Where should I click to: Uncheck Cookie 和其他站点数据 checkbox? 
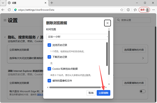click(x=49, y=69)
